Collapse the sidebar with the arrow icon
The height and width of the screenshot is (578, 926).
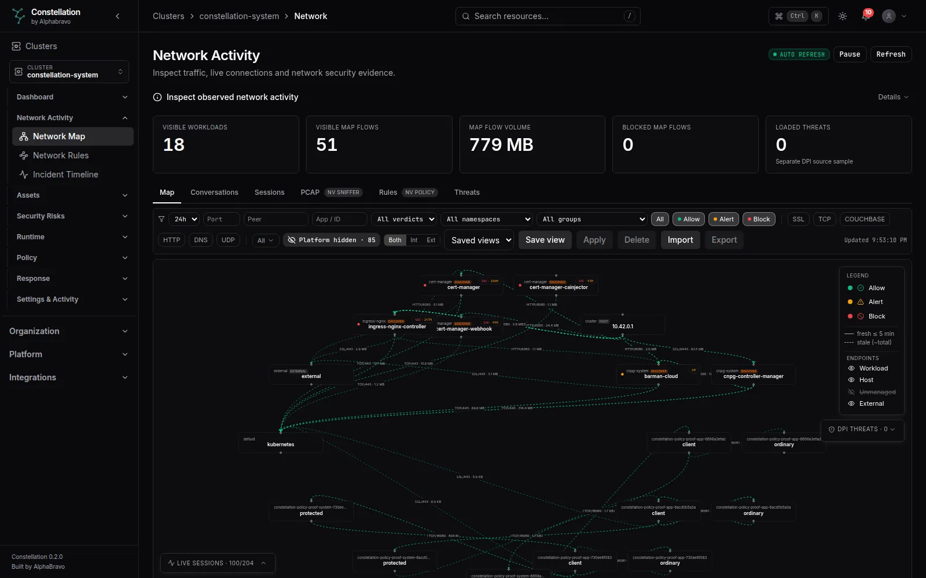pyautogui.click(x=118, y=16)
